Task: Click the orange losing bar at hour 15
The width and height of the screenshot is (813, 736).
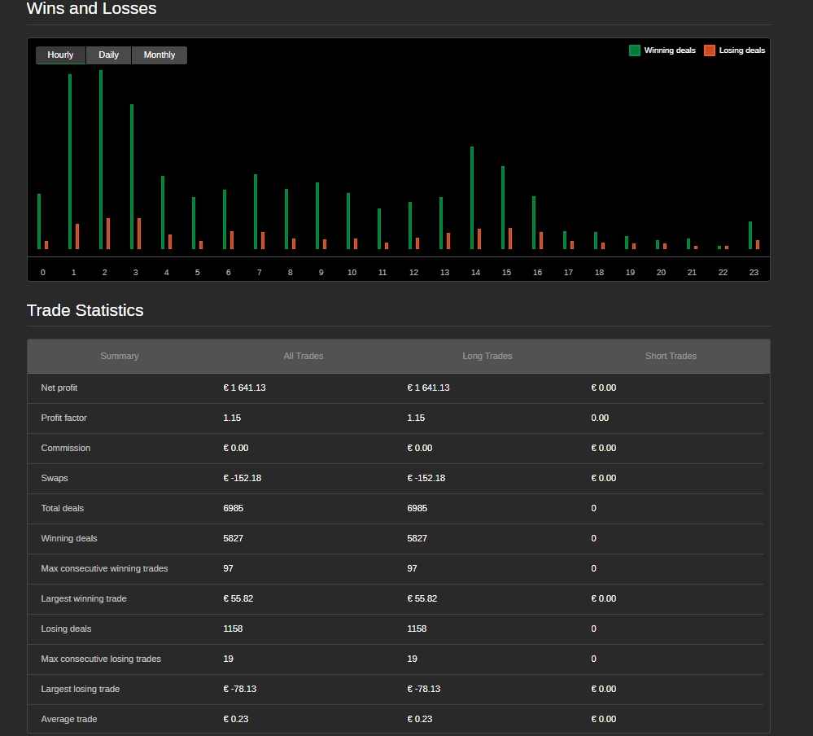Action: [x=510, y=239]
